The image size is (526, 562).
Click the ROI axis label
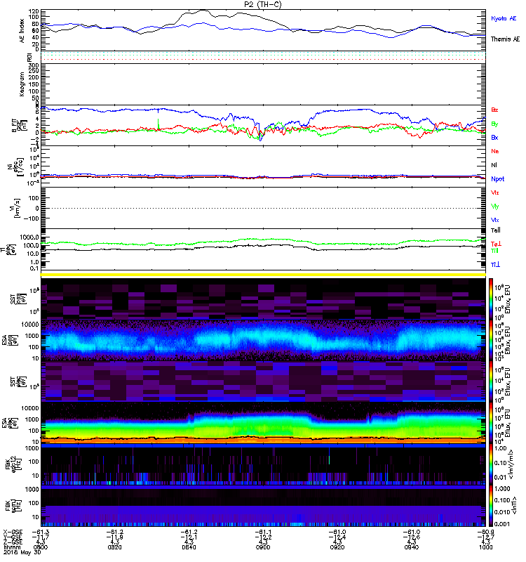(29, 57)
